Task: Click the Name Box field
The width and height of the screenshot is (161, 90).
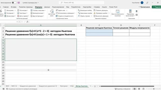Action: click(8, 22)
